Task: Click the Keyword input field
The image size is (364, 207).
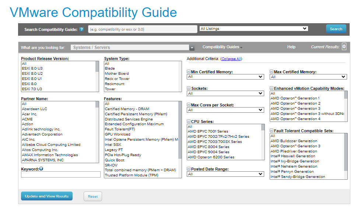Action: (x=60, y=174)
